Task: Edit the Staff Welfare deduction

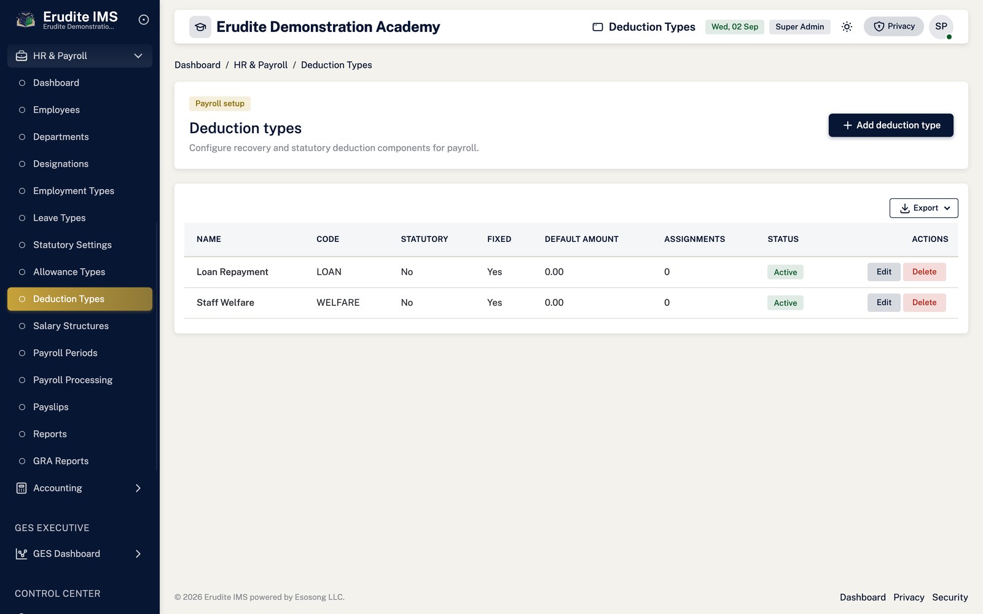Action: 883,303
